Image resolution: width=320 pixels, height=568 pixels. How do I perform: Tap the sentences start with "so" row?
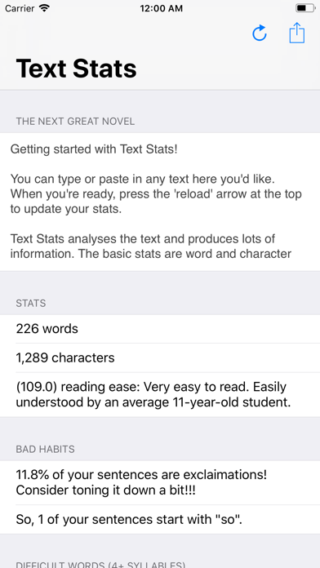point(160,520)
